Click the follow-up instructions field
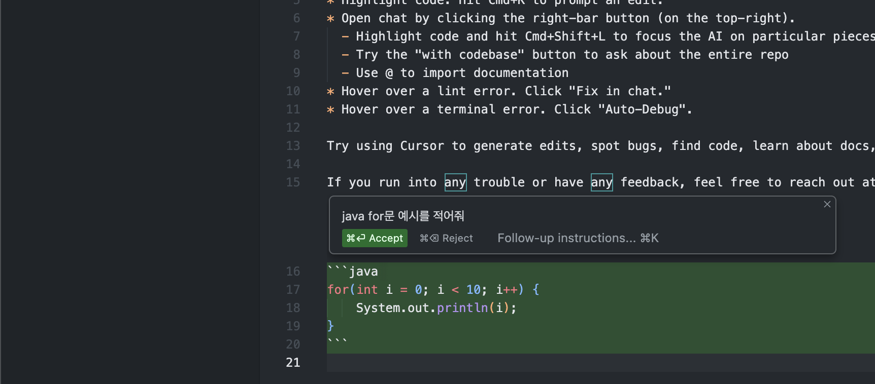This screenshot has height=384, width=875. pyautogui.click(x=578, y=238)
